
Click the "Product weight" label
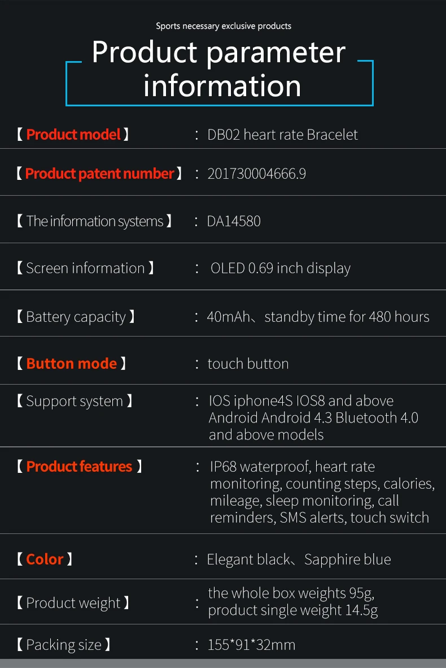73,603
